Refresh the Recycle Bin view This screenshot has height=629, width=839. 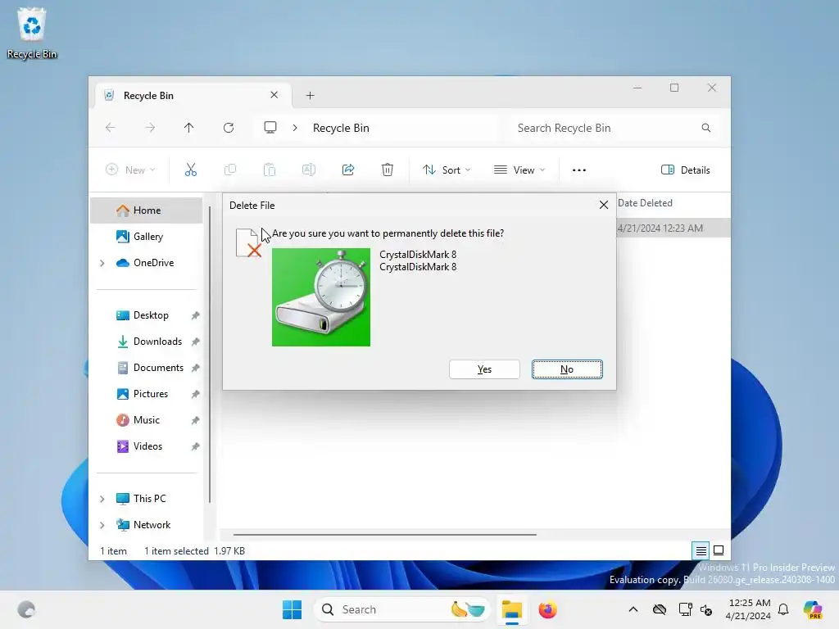click(229, 128)
